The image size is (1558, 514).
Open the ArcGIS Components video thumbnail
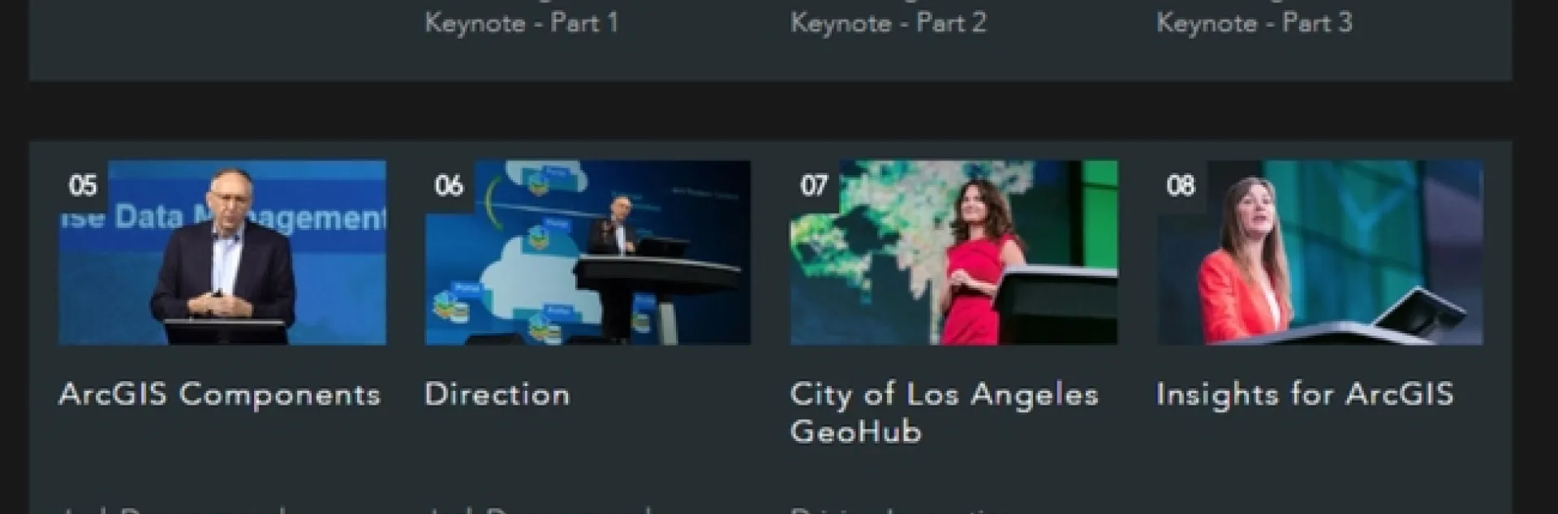tap(222, 252)
